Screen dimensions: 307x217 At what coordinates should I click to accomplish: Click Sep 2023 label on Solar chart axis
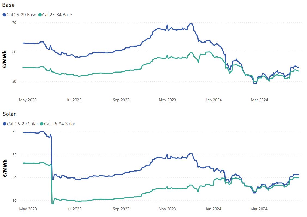coord(121,209)
